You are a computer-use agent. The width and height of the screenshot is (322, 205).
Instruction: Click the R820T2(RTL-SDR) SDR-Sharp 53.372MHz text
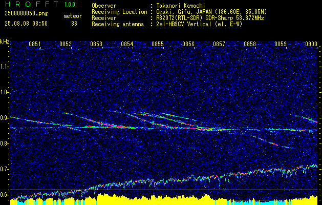(x=210, y=18)
